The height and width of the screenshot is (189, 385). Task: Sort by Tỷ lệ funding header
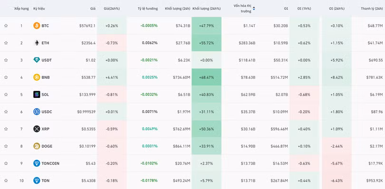(147, 9)
